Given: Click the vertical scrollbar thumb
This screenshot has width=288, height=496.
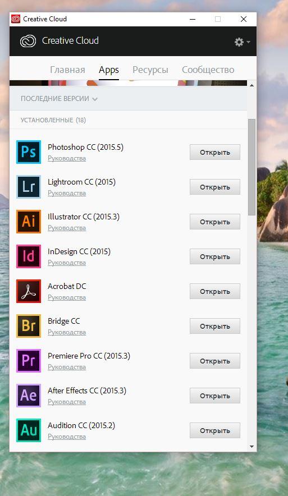Looking at the screenshot, I should click(252, 167).
